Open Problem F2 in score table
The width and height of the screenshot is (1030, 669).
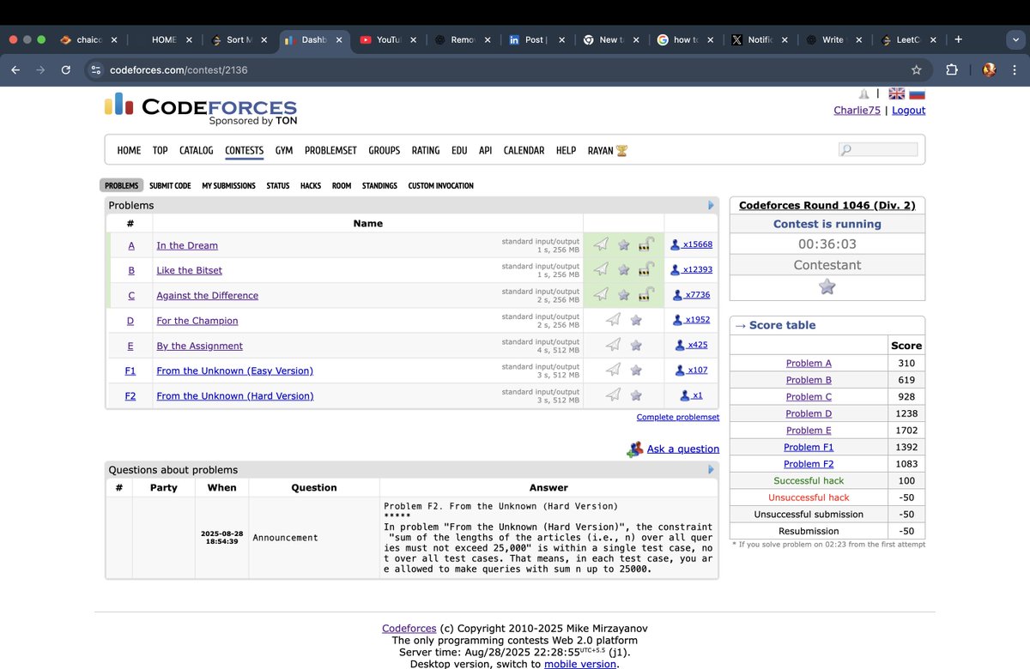(x=809, y=464)
